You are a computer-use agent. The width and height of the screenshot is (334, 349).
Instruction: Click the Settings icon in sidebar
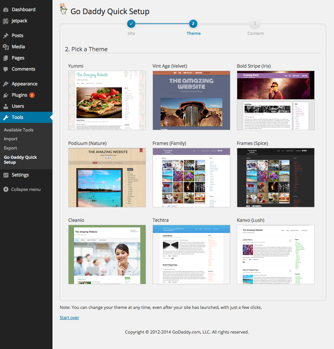coord(6,175)
